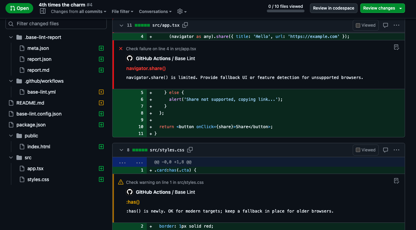Click the :has() warning annotation feedback icon

pyautogui.click(x=396, y=180)
